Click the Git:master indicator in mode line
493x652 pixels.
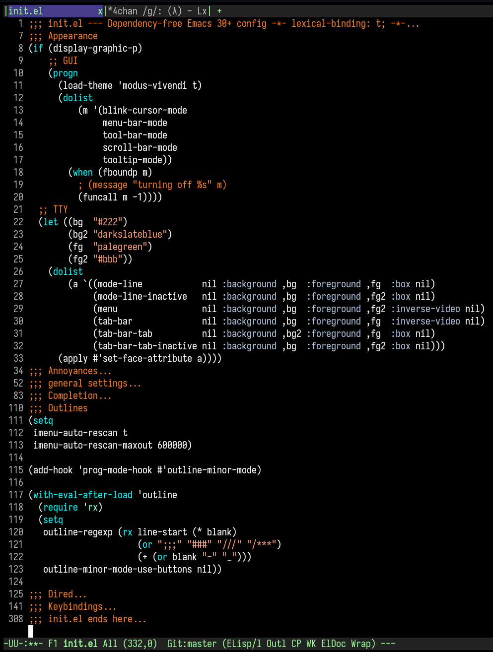point(192,644)
